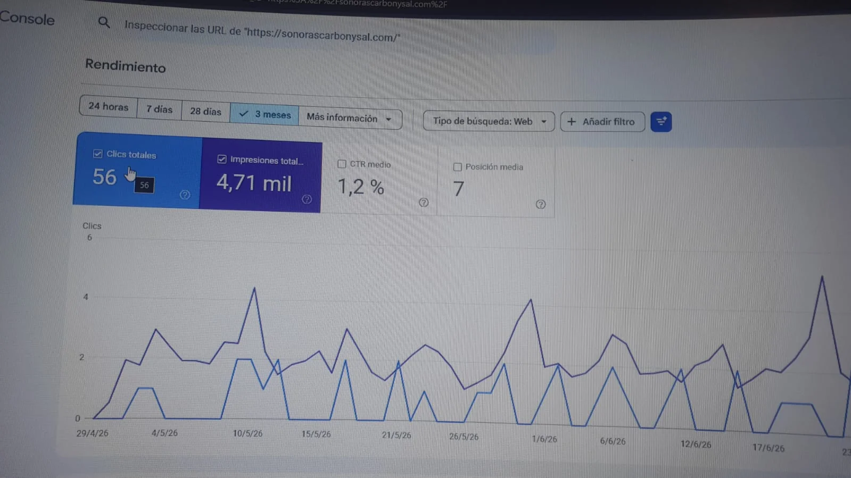Click the 6/6/26 date label

(613, 441)
